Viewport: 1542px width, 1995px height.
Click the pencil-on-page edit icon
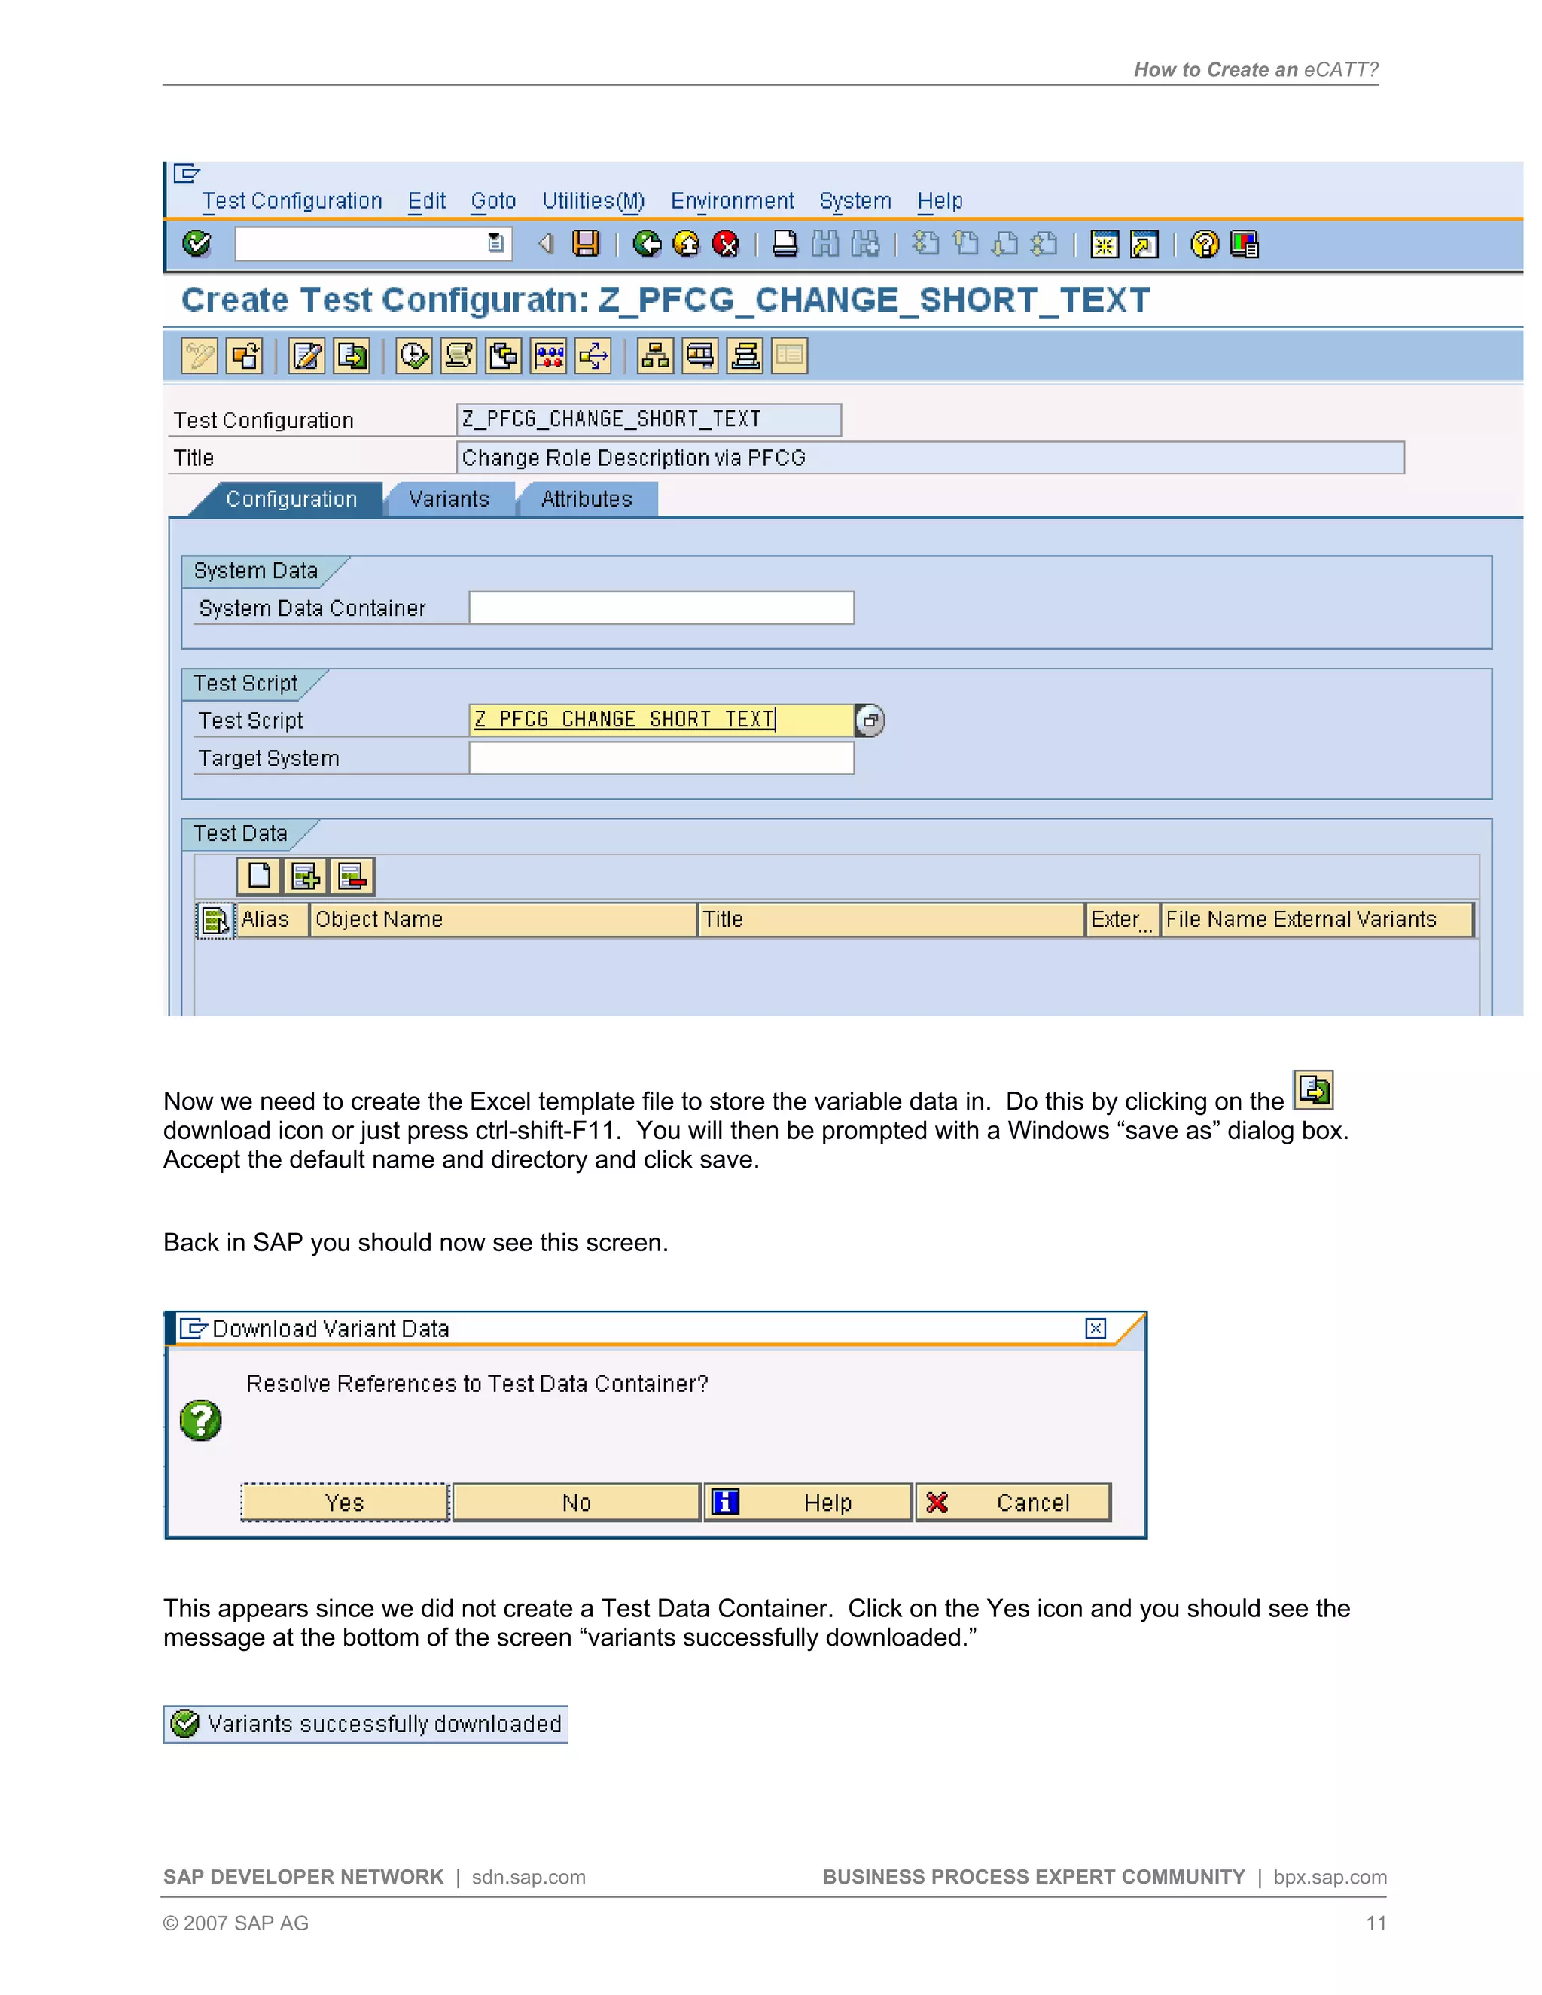[307, 355]
